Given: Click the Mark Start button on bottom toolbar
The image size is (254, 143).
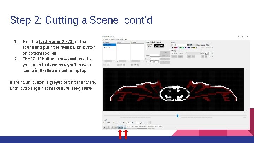Looking at the screenshot, I should 114,127.
